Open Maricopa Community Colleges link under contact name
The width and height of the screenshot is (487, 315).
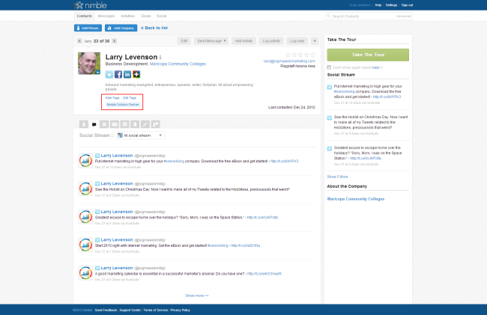click(178, 64)
